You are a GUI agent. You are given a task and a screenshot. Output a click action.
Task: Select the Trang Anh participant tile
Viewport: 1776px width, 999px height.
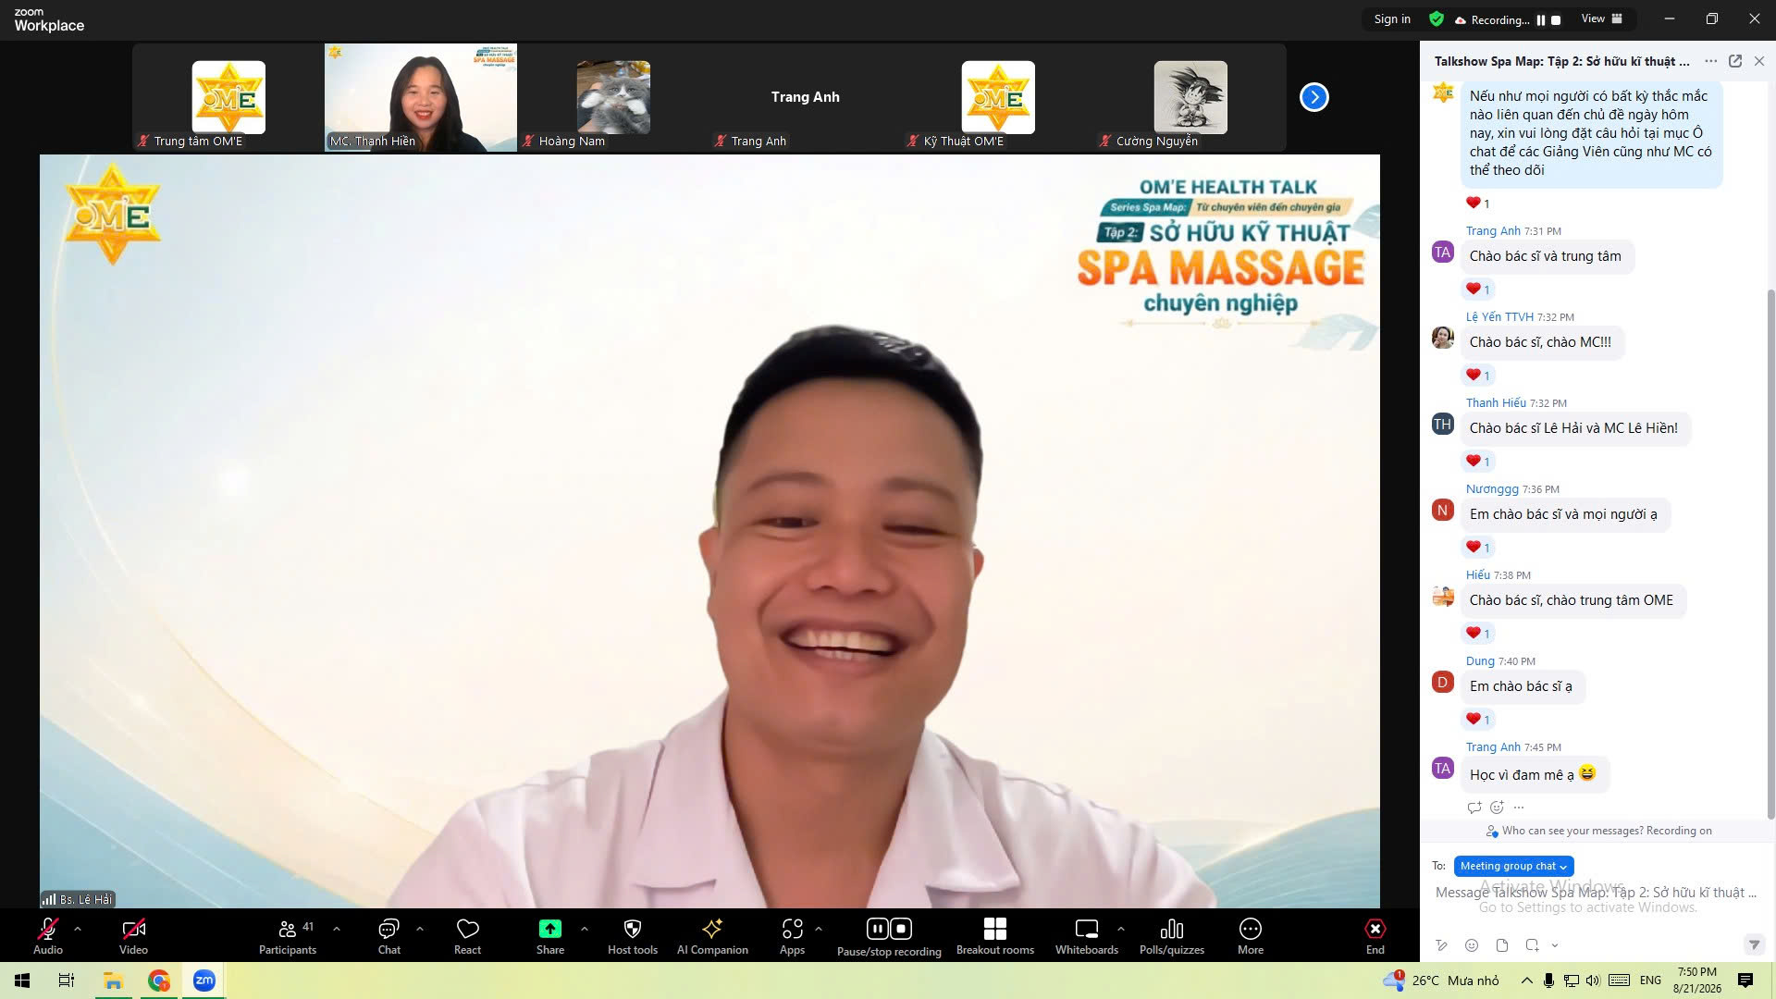tap(806, 97)
